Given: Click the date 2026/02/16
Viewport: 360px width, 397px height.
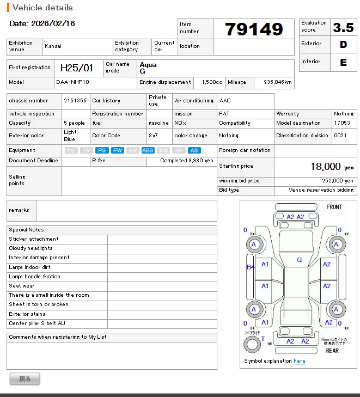Looking at the screenshot, I should tap(53, 23).
